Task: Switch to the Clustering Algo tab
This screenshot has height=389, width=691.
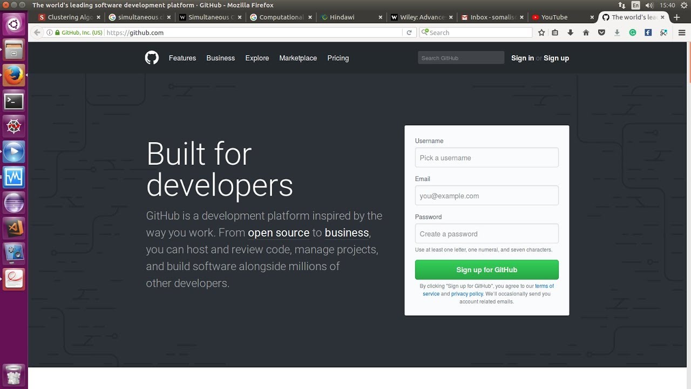Action: (70, 17)
